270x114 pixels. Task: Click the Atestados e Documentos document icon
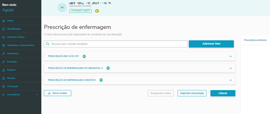[x=3, y=46]
